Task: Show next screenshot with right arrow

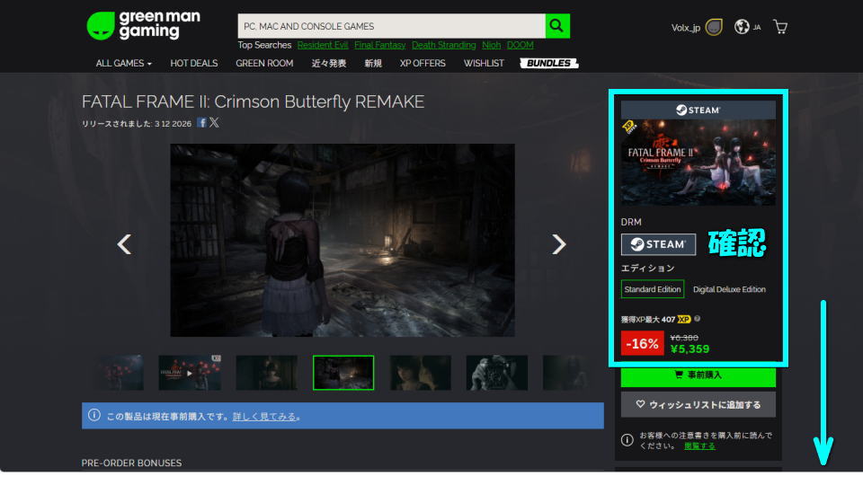Action: [x=558, y=243]
